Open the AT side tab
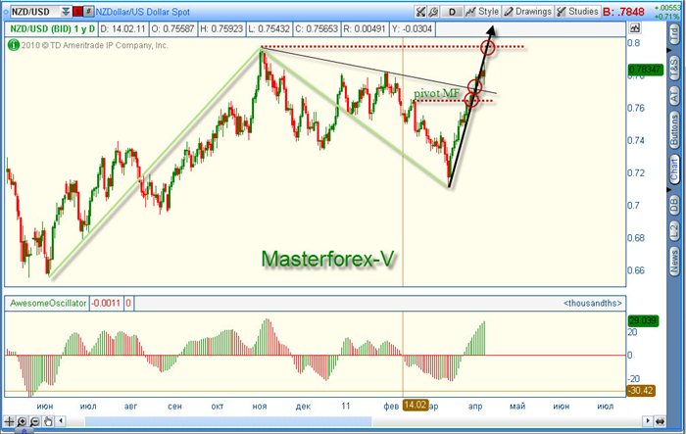686x434 pixels. [674, 95]
